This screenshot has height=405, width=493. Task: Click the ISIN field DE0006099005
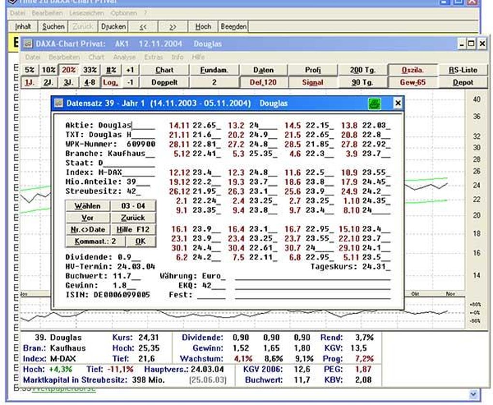click(122, 295)
